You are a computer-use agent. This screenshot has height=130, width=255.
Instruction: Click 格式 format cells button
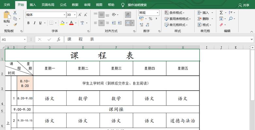204,25
